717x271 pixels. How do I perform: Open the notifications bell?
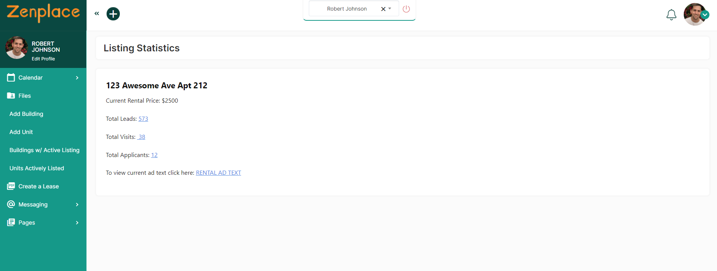[671, 15]
